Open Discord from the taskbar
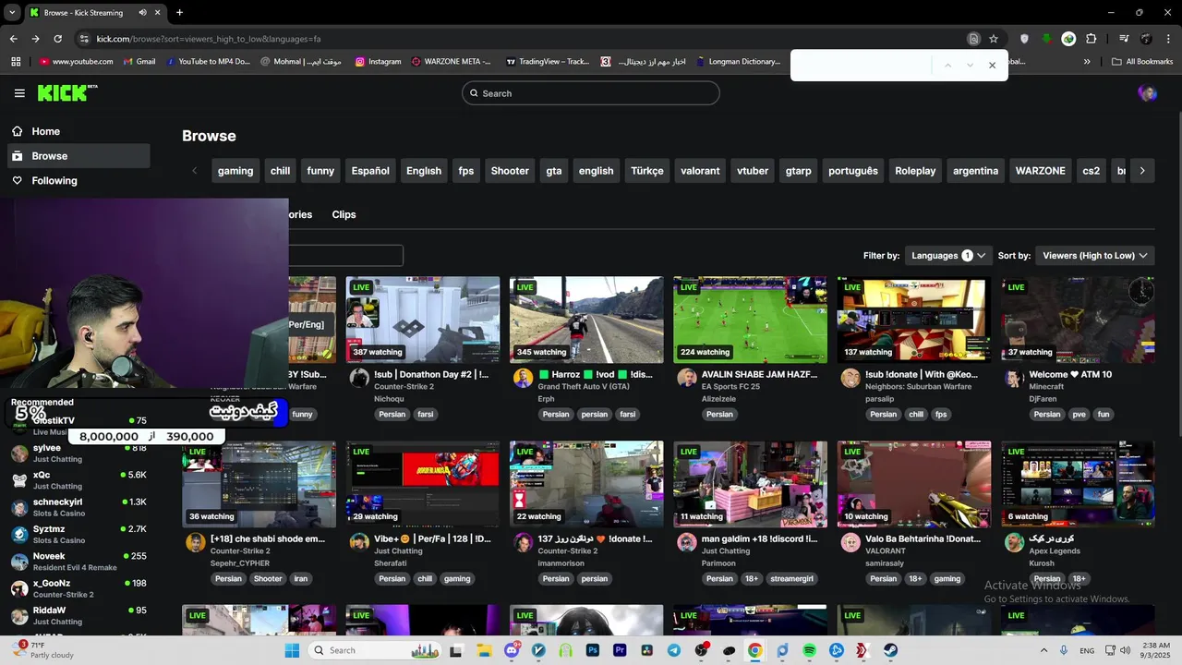 (x=512, y=650)
